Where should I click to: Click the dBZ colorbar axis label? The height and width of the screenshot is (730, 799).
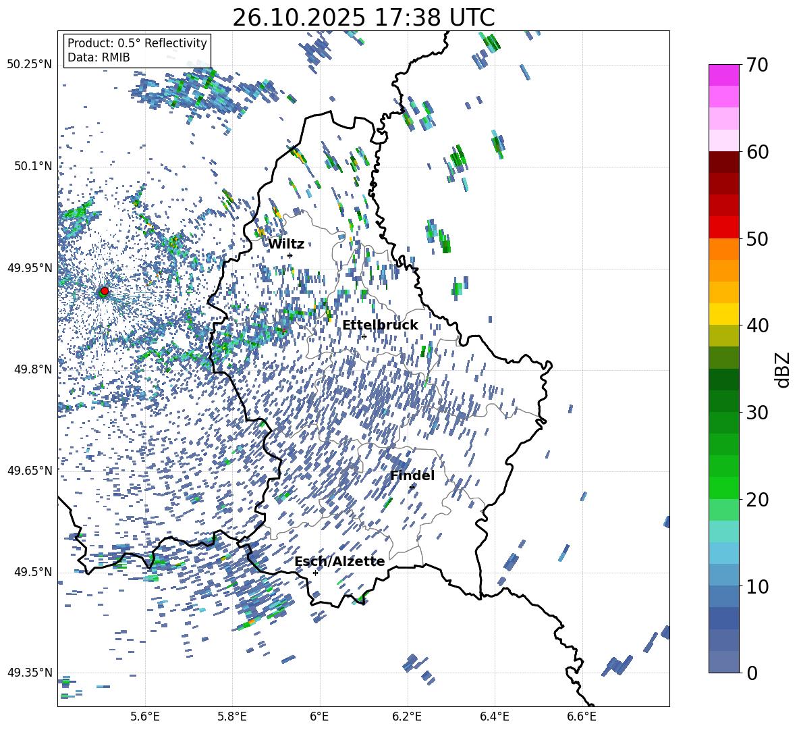[x=783, y=369]
